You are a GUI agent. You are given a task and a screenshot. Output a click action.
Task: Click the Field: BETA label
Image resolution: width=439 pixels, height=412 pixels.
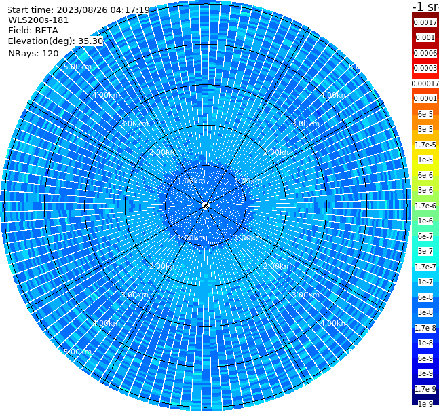[33, 31]
